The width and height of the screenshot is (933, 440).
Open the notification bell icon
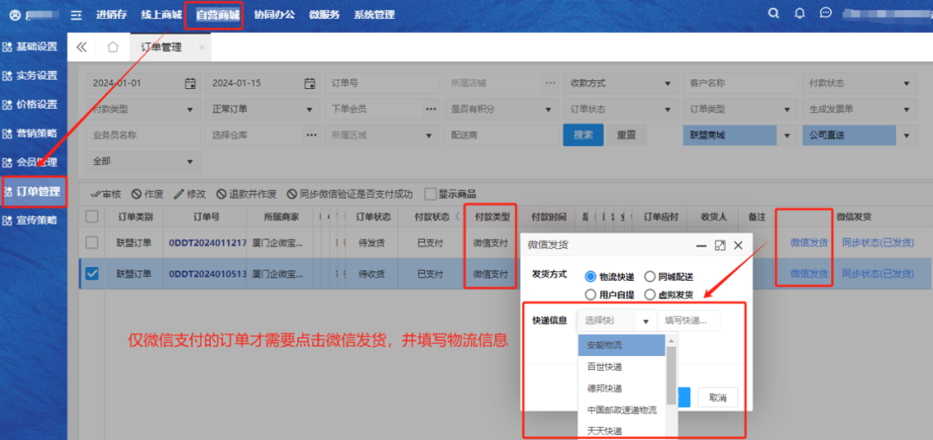[x=799, y=14]
